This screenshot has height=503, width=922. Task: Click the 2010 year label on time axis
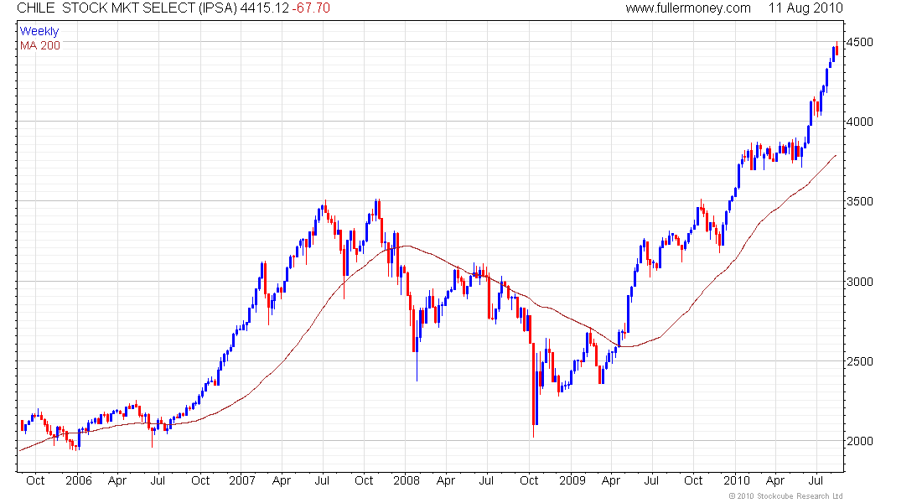tap(736, 480)
